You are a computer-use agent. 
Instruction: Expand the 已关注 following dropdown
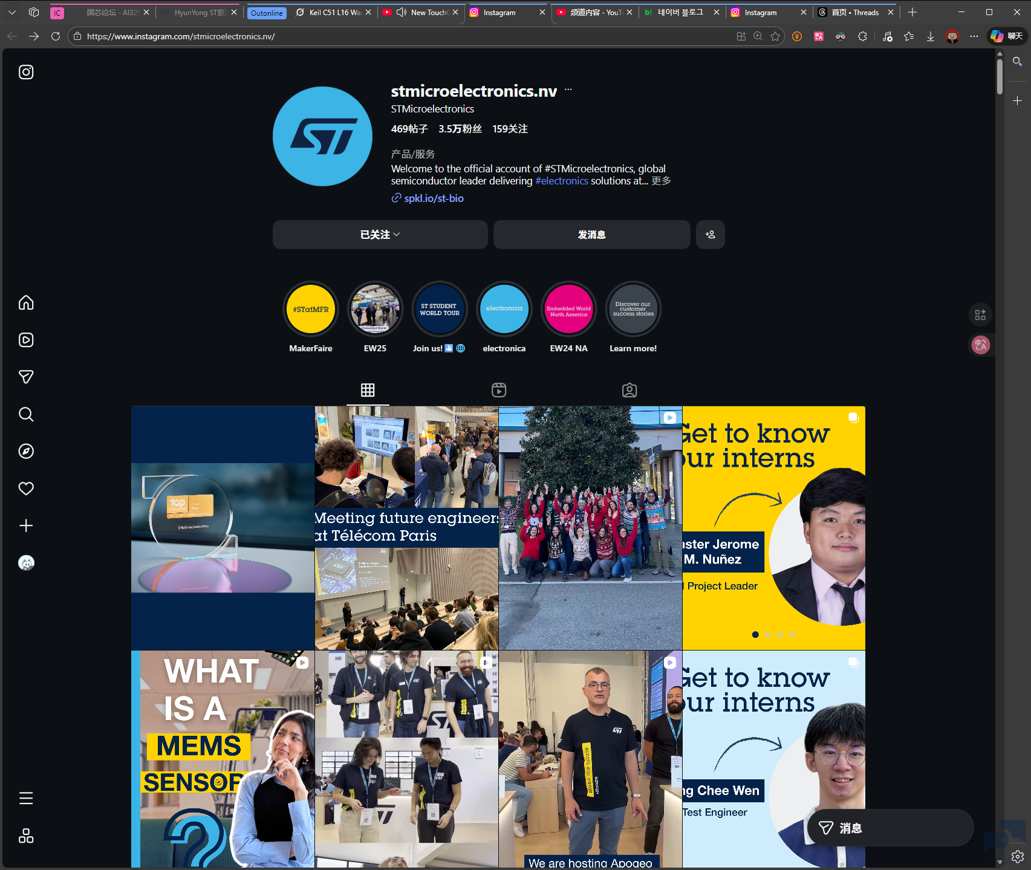pyautogui.click(x=380, y=235)
